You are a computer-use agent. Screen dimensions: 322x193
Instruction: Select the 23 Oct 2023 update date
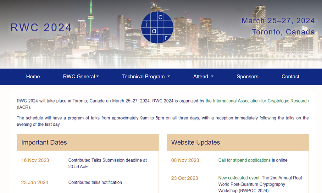tap(185, 178)
